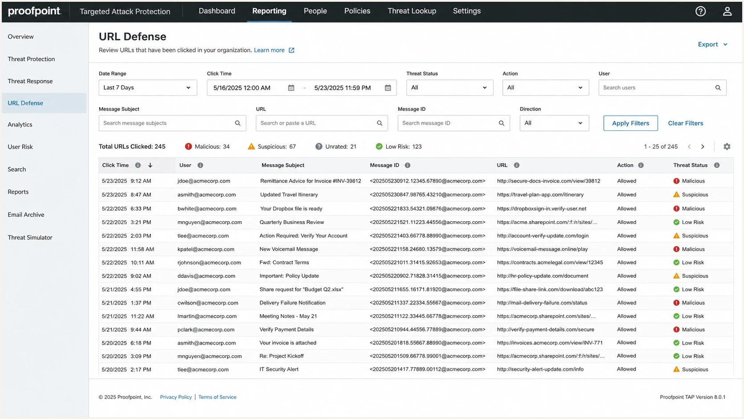Click the Apply Filters button
Viewport: 744px width, 419px height.
[631, 123]
